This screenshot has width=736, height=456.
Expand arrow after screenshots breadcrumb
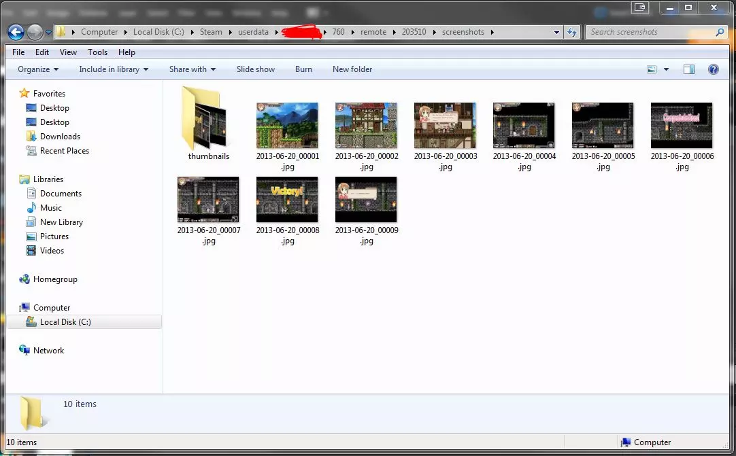492,33
